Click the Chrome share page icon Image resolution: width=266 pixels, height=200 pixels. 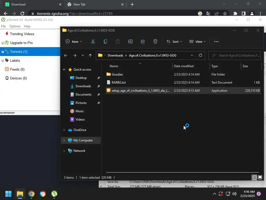click(x=217, y=14)
